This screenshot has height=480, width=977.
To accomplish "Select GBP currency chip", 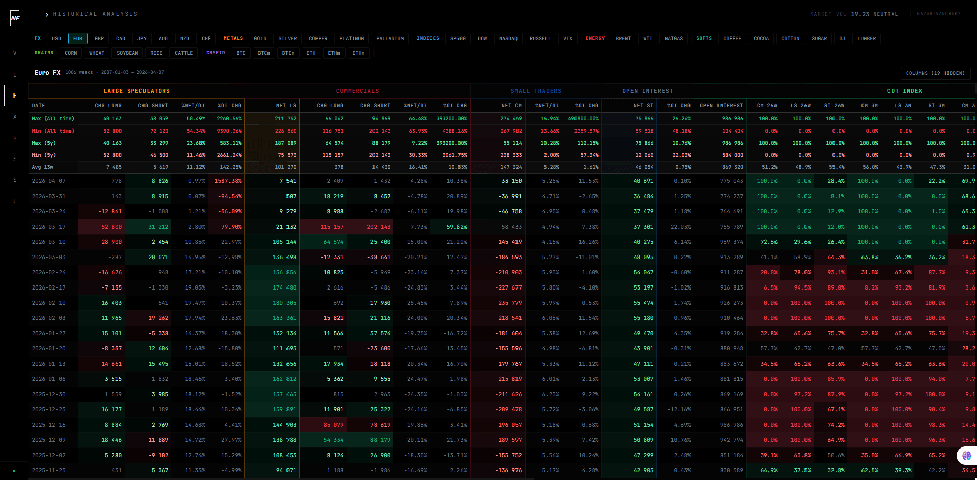I will click(x=99, y=39).
